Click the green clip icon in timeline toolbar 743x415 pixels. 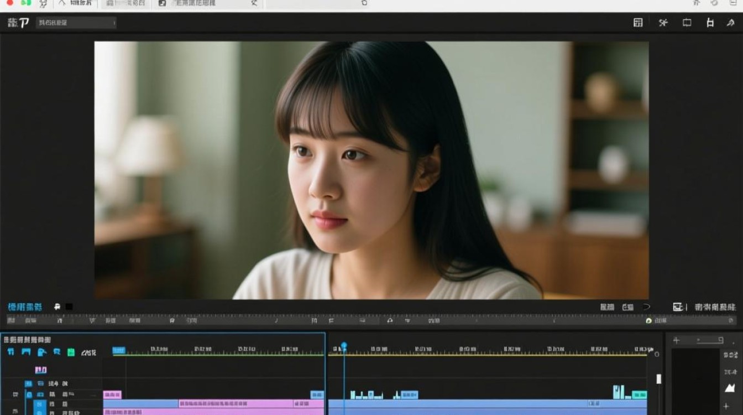71,352
